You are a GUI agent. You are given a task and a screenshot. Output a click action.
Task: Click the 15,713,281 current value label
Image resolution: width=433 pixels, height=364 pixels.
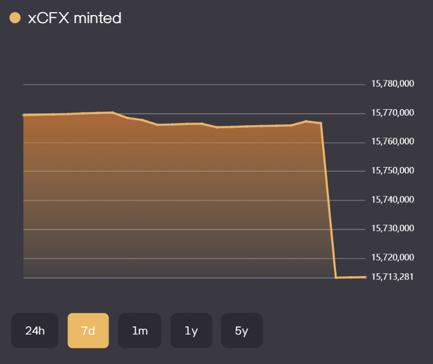pos(392,277)
